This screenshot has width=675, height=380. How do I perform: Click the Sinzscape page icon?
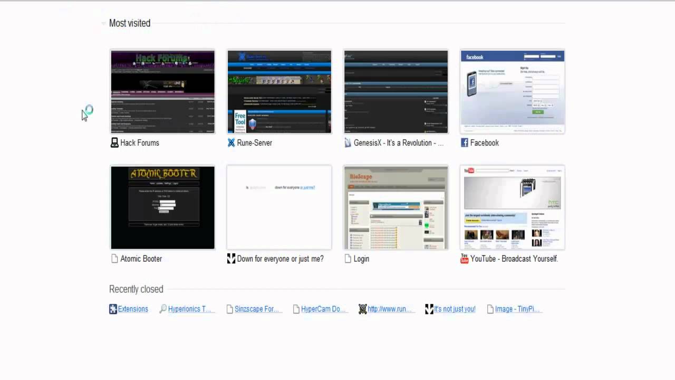(229, 309)
